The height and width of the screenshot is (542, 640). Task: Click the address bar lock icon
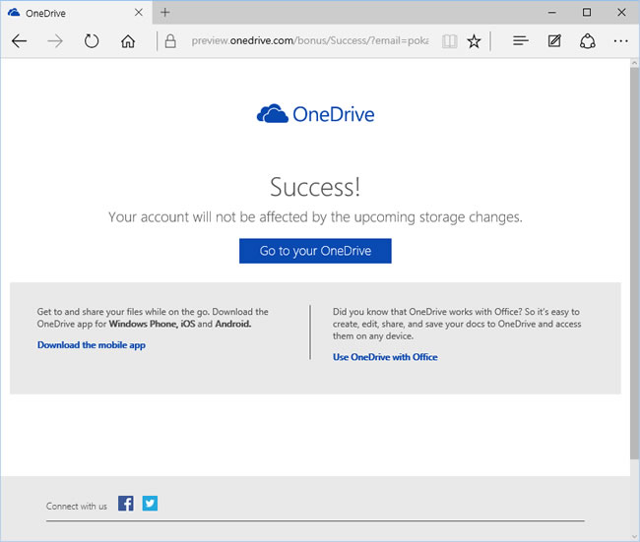point(170,40)
